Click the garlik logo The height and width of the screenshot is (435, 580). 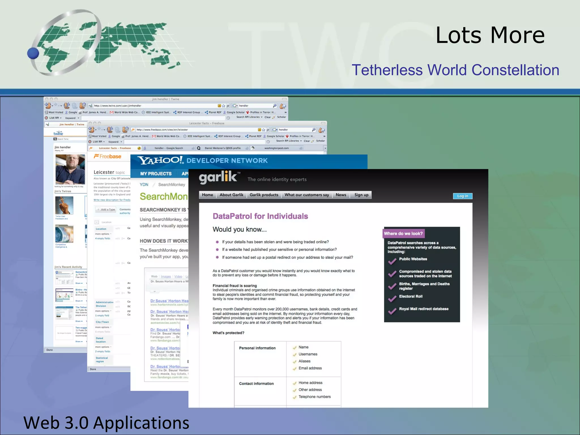coord(220,177)
